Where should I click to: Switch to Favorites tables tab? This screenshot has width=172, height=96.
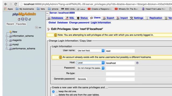pyautogui.click(x=21, y=24)
